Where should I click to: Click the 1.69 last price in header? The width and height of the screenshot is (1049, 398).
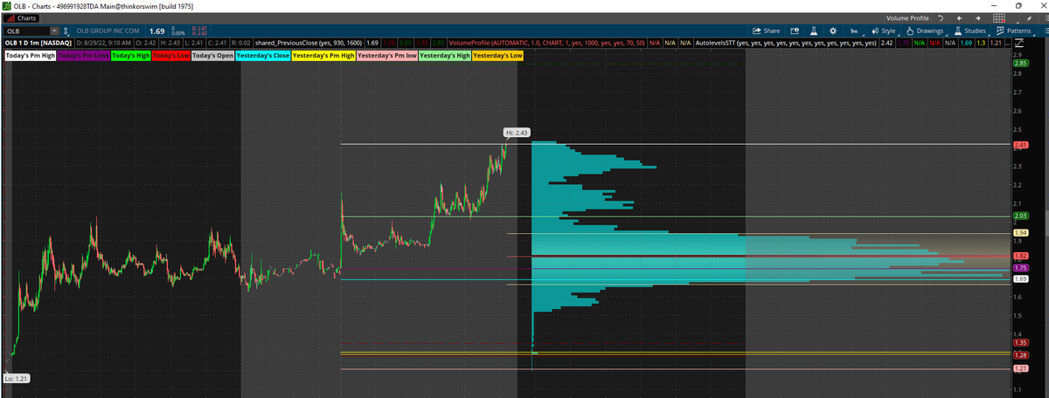156,31
